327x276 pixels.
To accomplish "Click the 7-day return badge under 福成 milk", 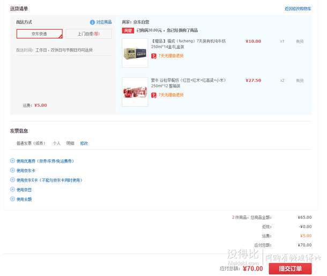I will [154, 56].
